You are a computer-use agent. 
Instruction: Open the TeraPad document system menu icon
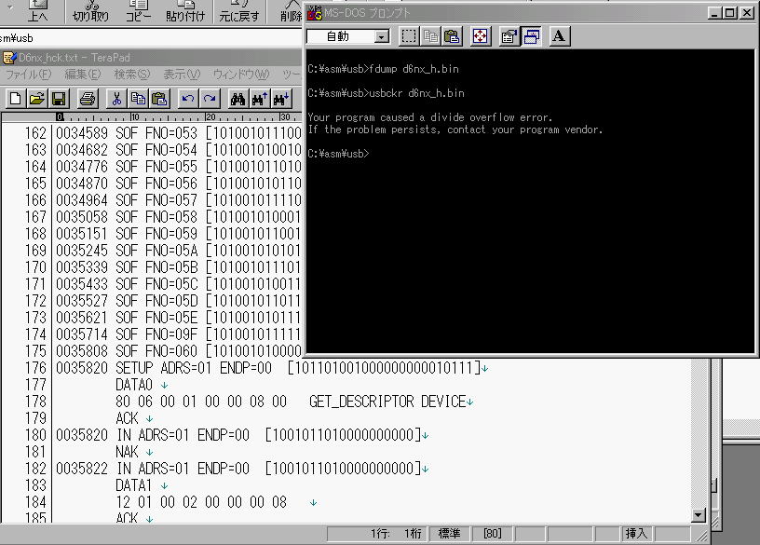(x=8, y=58)
